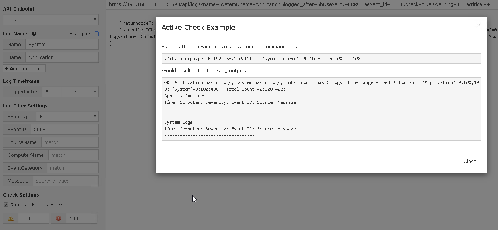Click the EventID field containing 5008
Screen dimensions: 498x230
click(64, 129)
